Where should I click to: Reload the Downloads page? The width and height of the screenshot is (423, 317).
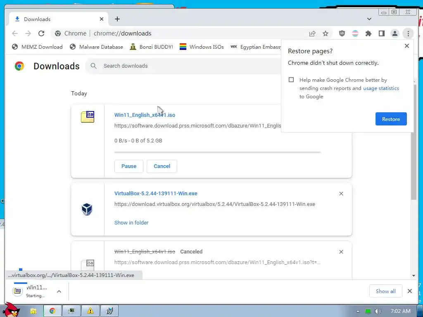click(x=41, y=33)
